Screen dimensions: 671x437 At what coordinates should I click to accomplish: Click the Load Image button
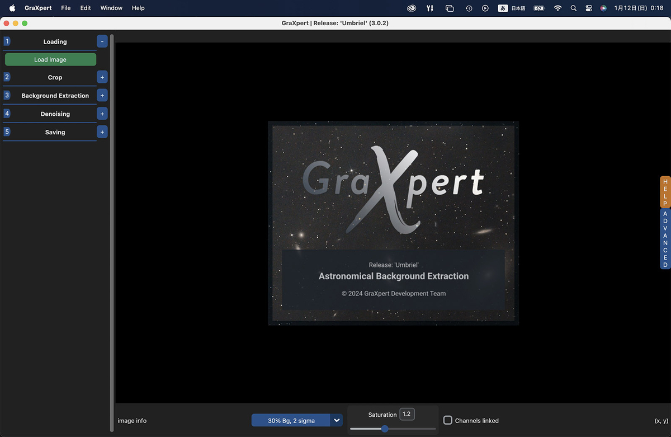pos(50,59)
